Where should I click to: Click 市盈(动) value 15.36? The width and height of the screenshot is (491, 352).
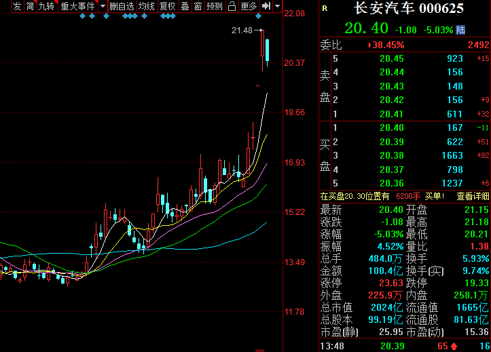[x=477, y=332]
